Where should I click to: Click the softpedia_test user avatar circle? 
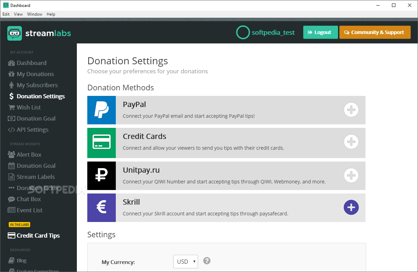coord(243,32)
